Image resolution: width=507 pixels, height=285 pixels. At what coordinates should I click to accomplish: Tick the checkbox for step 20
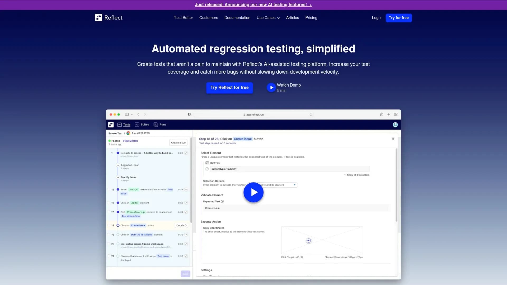coord(109,244)
